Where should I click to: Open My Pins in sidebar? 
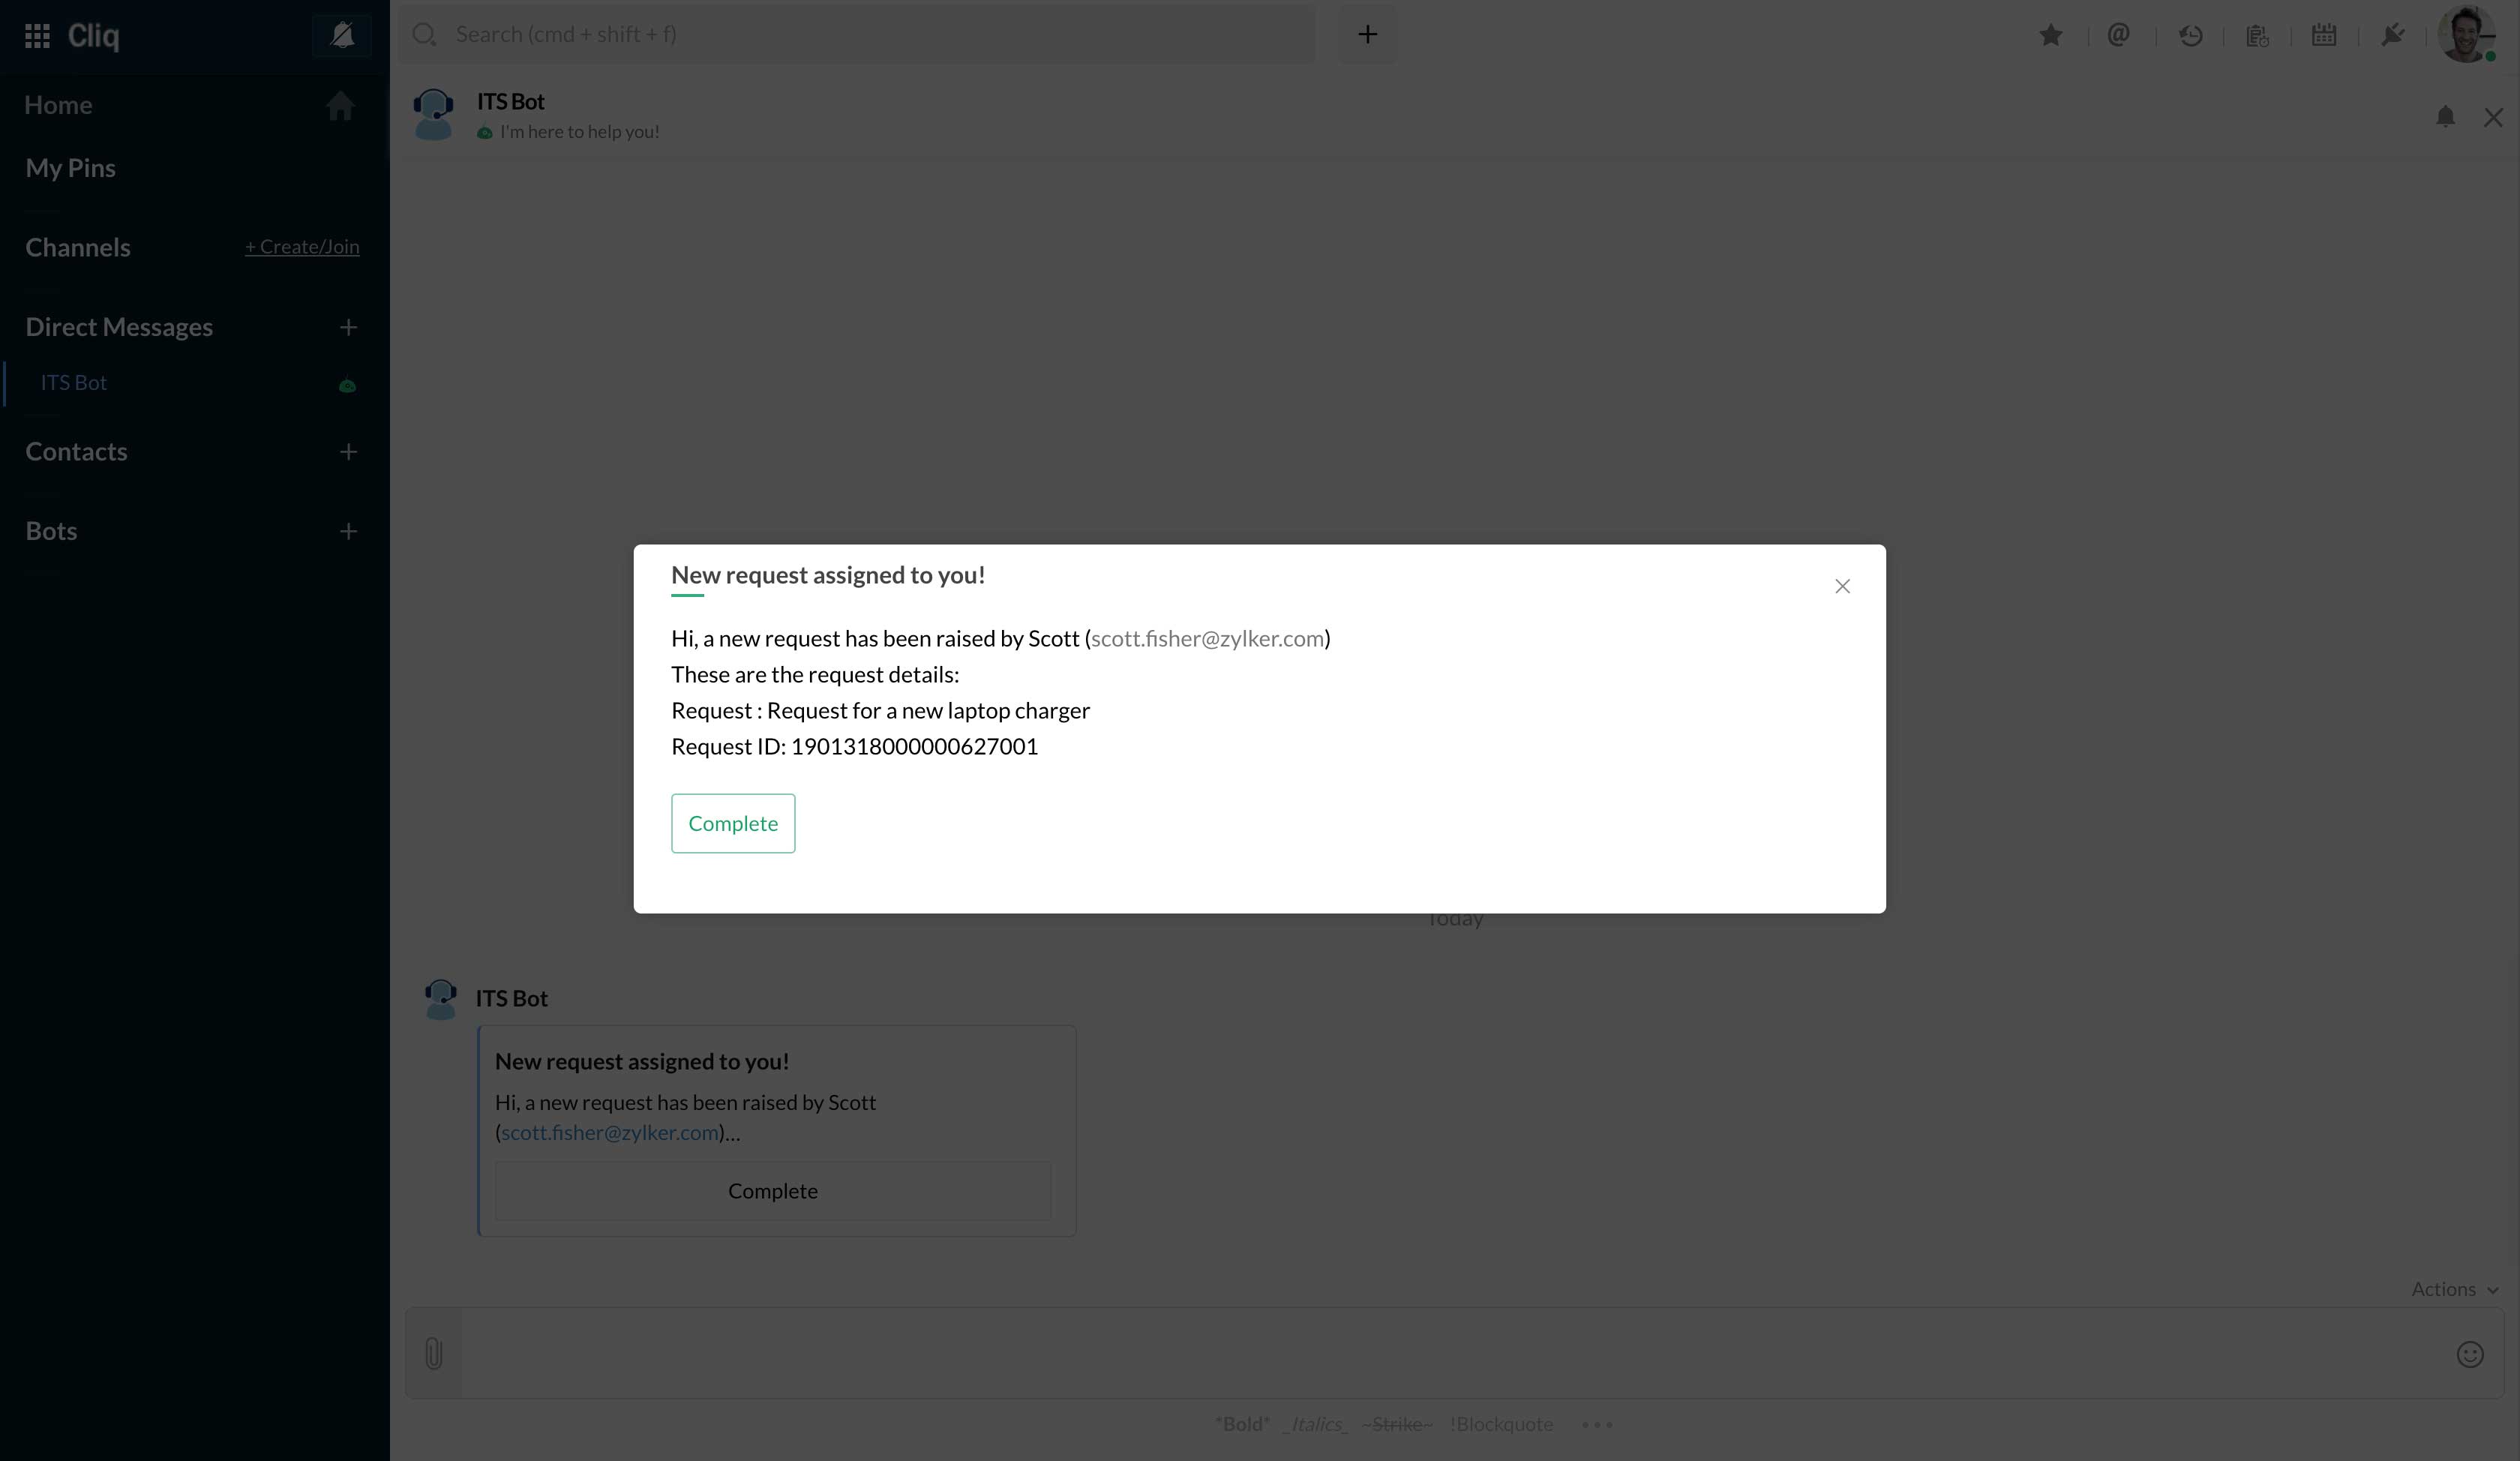coord(70,168)
